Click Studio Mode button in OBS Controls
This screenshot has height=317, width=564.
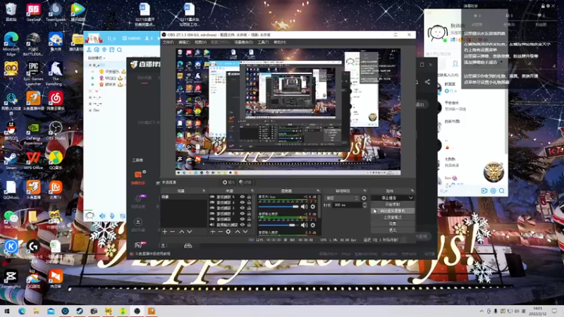[393, 217]
